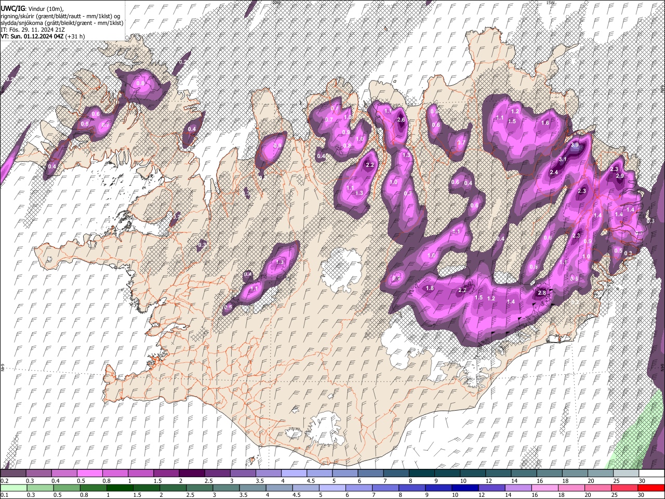The width and height of the screenshot is (665, 499).
Task: Pick deep blue rain swatch between 10 and 12
Action: tap(464, 488)
